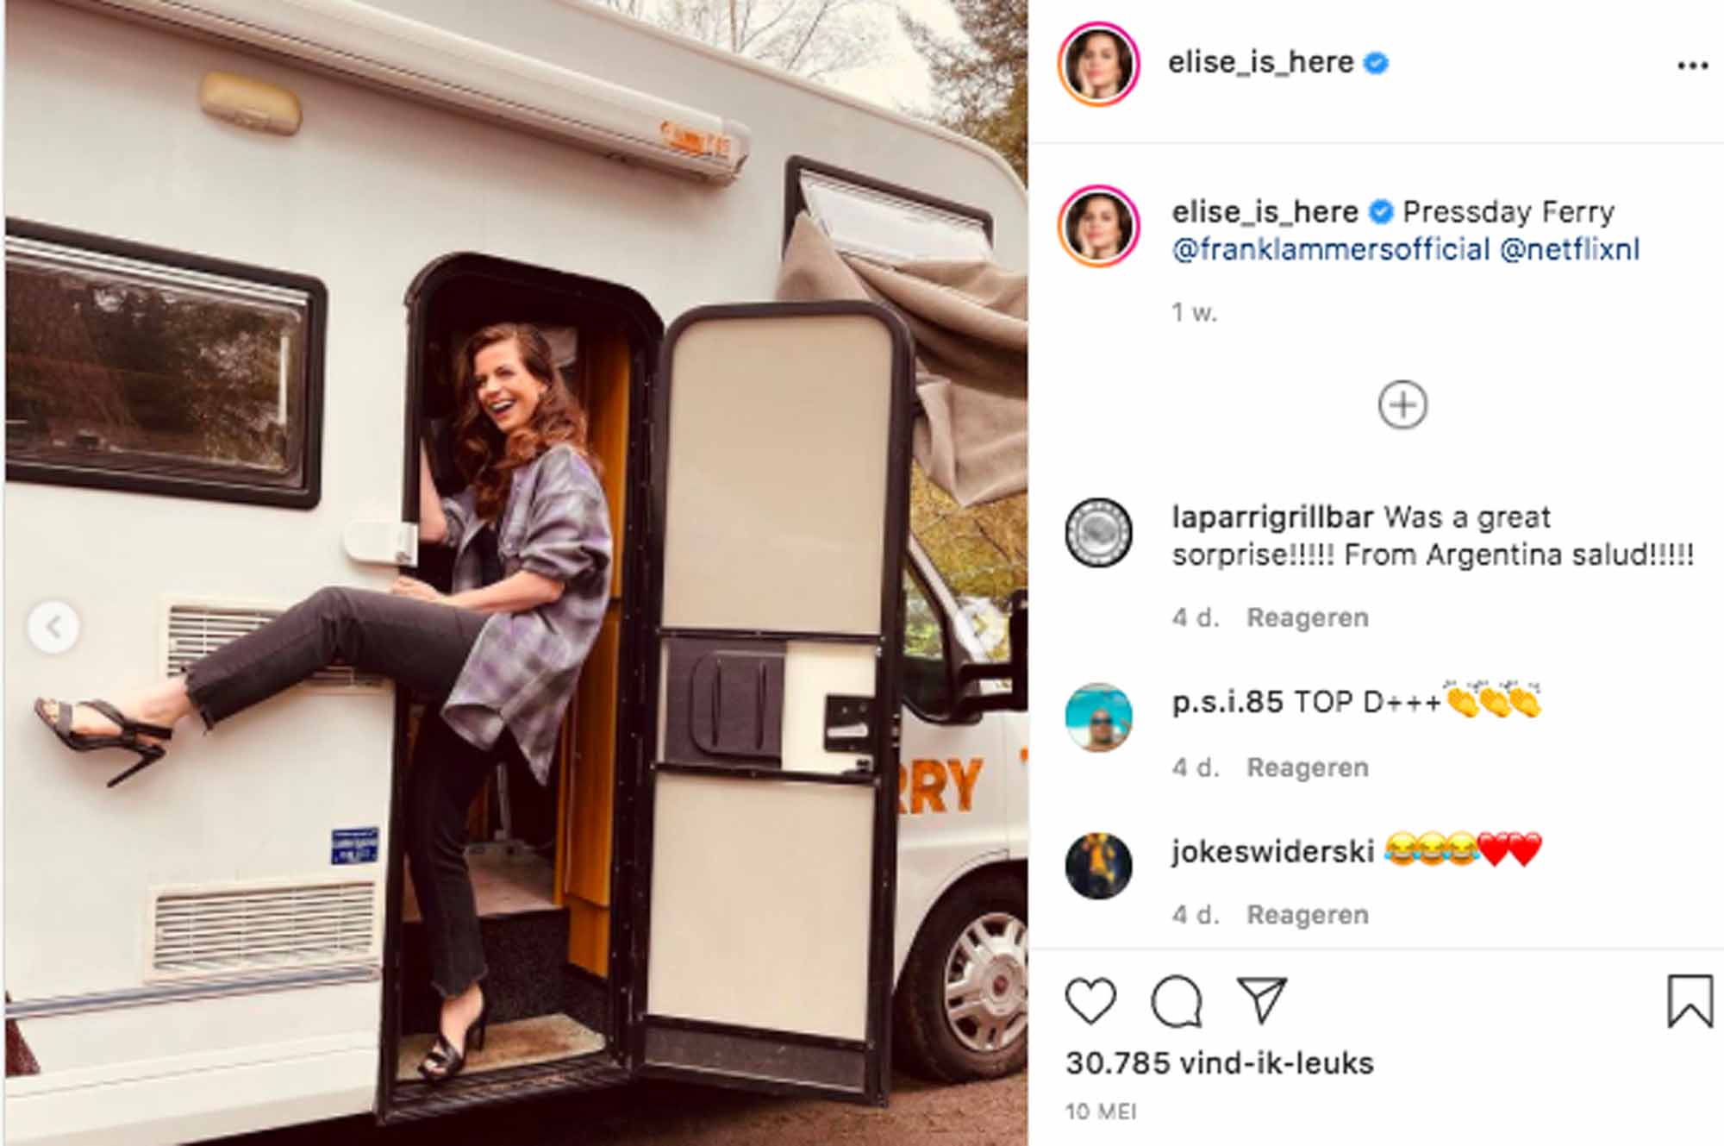
Task: Open the jokeswiderski username link
Action: 1272,852
